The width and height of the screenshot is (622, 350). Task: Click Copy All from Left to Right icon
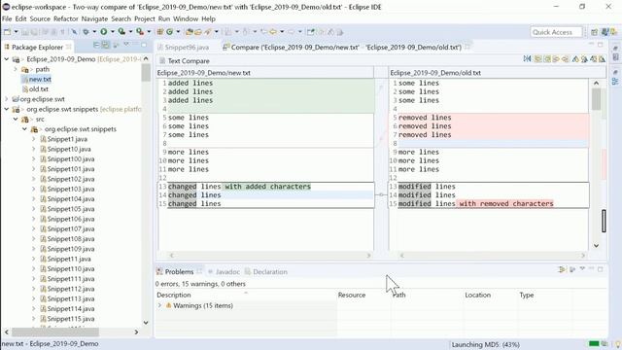pos(538,59)
